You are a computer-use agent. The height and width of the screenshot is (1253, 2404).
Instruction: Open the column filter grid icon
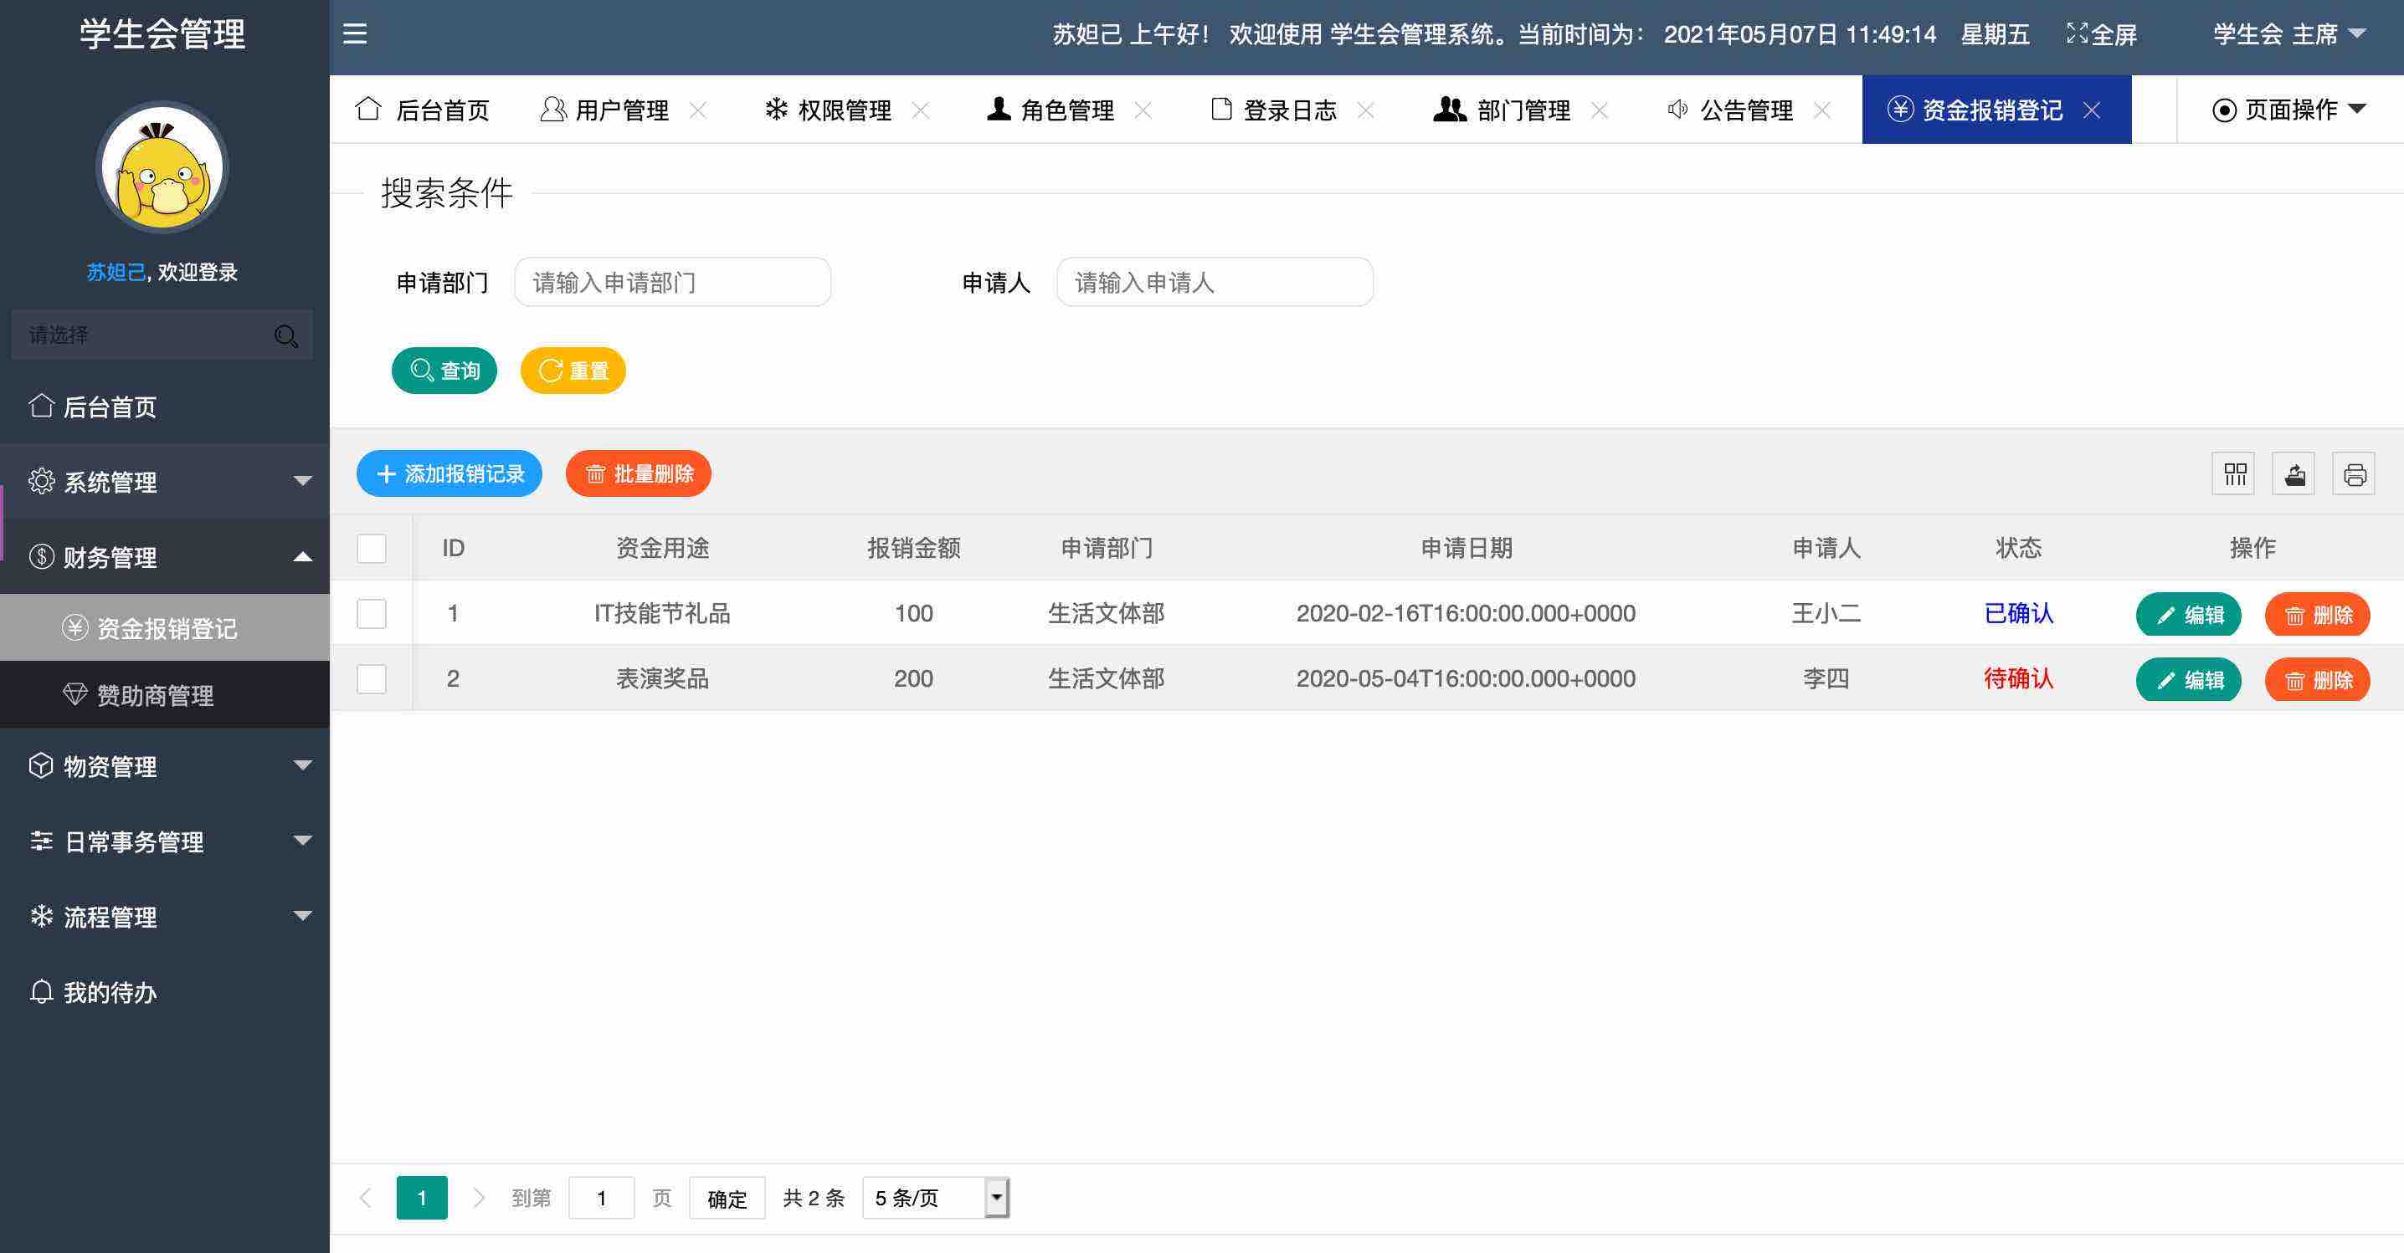tap(2234, 474)
